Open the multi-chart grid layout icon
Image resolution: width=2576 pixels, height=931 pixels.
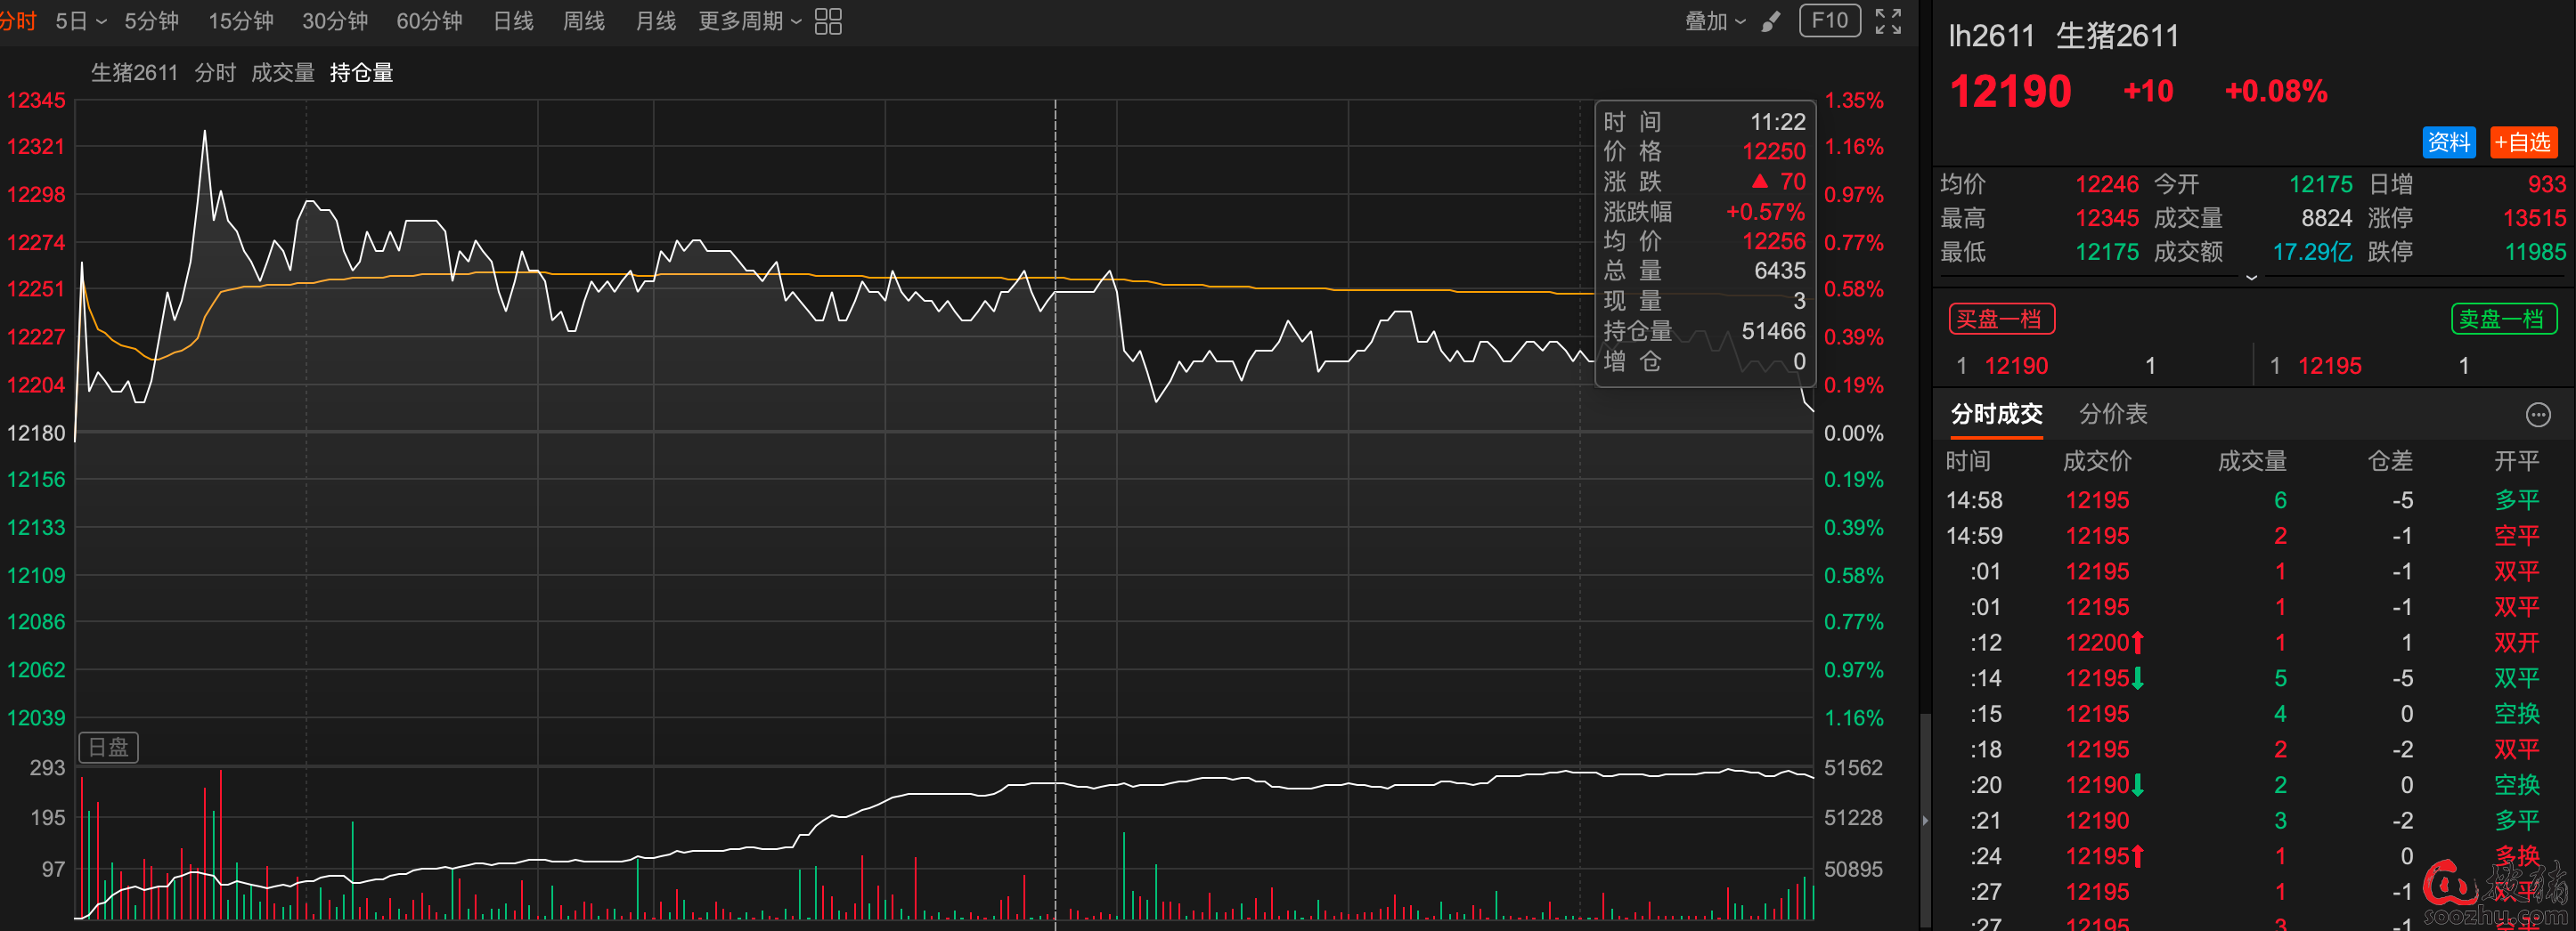[x=828, y=21]
